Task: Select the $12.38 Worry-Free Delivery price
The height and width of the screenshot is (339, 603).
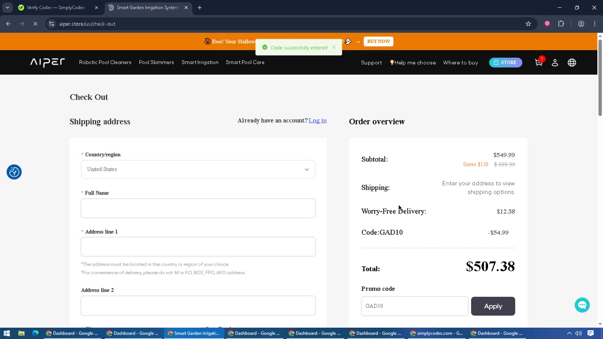Action: pyautogui.click(x=506, y=211)
